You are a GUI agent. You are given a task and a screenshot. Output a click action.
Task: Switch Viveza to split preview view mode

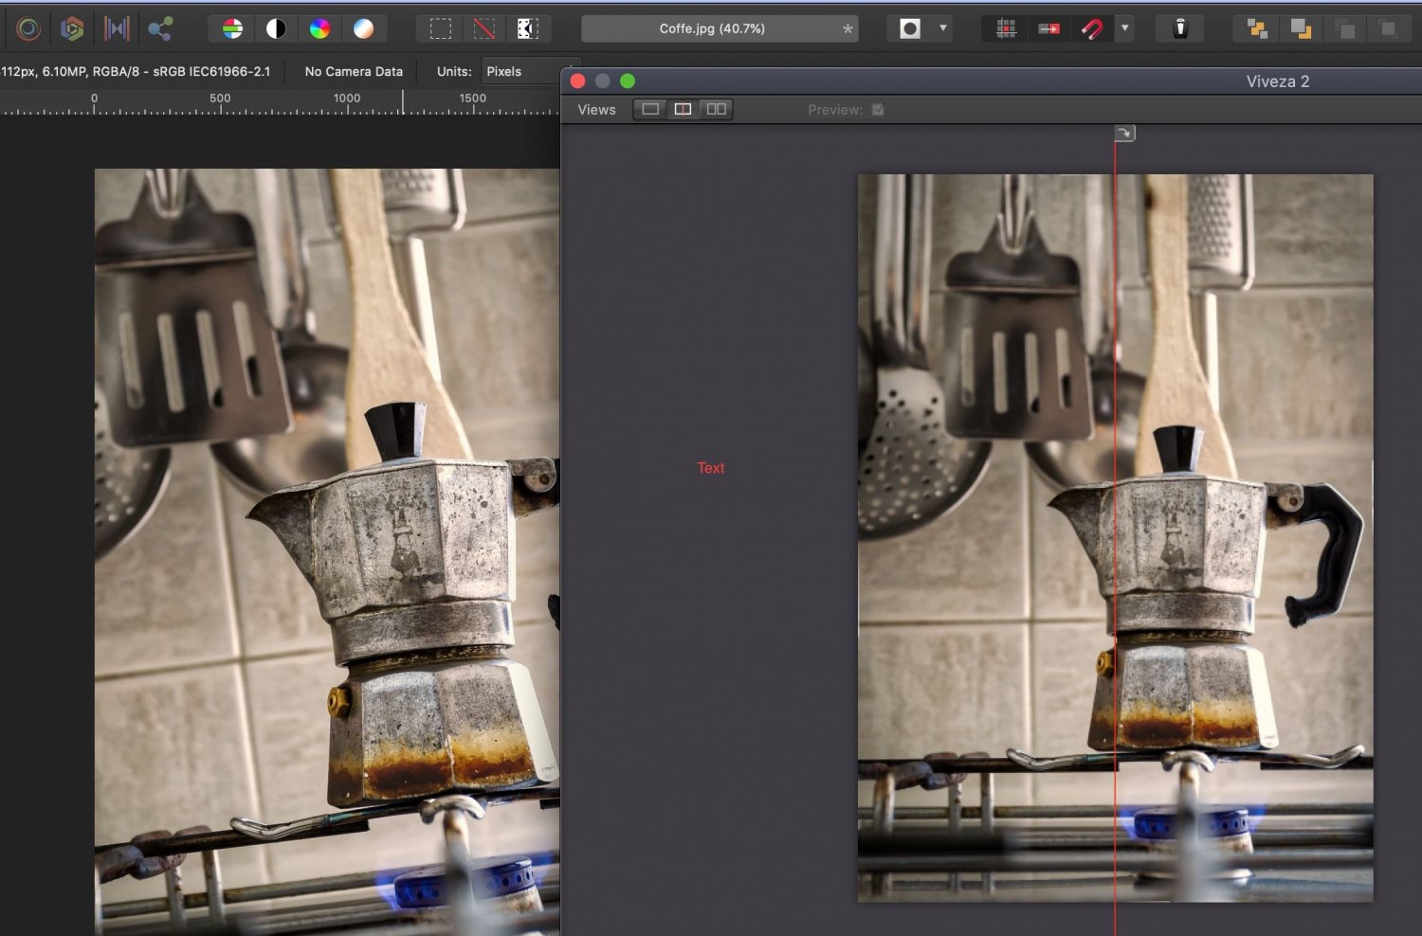pyautogui.click(x=683, y=108)
